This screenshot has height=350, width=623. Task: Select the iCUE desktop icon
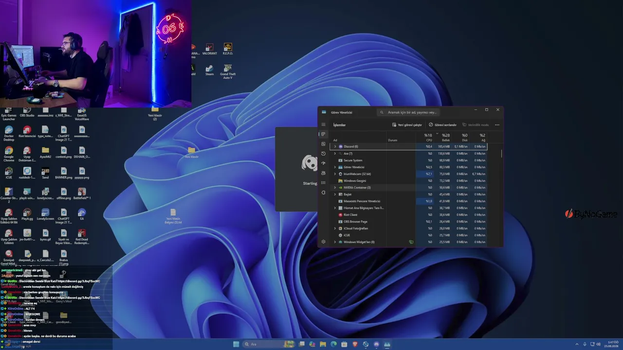pyautogui.click(x=9, y=174)
